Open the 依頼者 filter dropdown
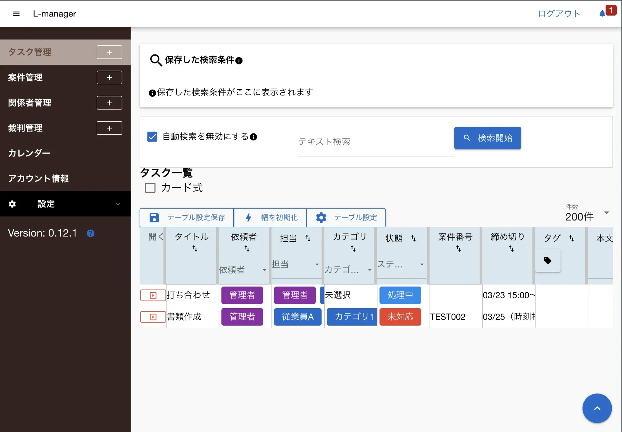The width and height of the screenshot is (622, 432). click(243, 270)
